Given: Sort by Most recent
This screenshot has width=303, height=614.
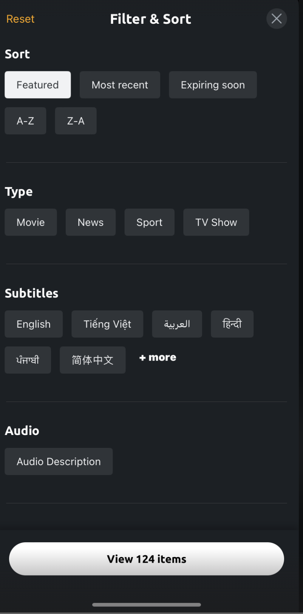Looking at the screenshot, I should click(x=120, y=85).
